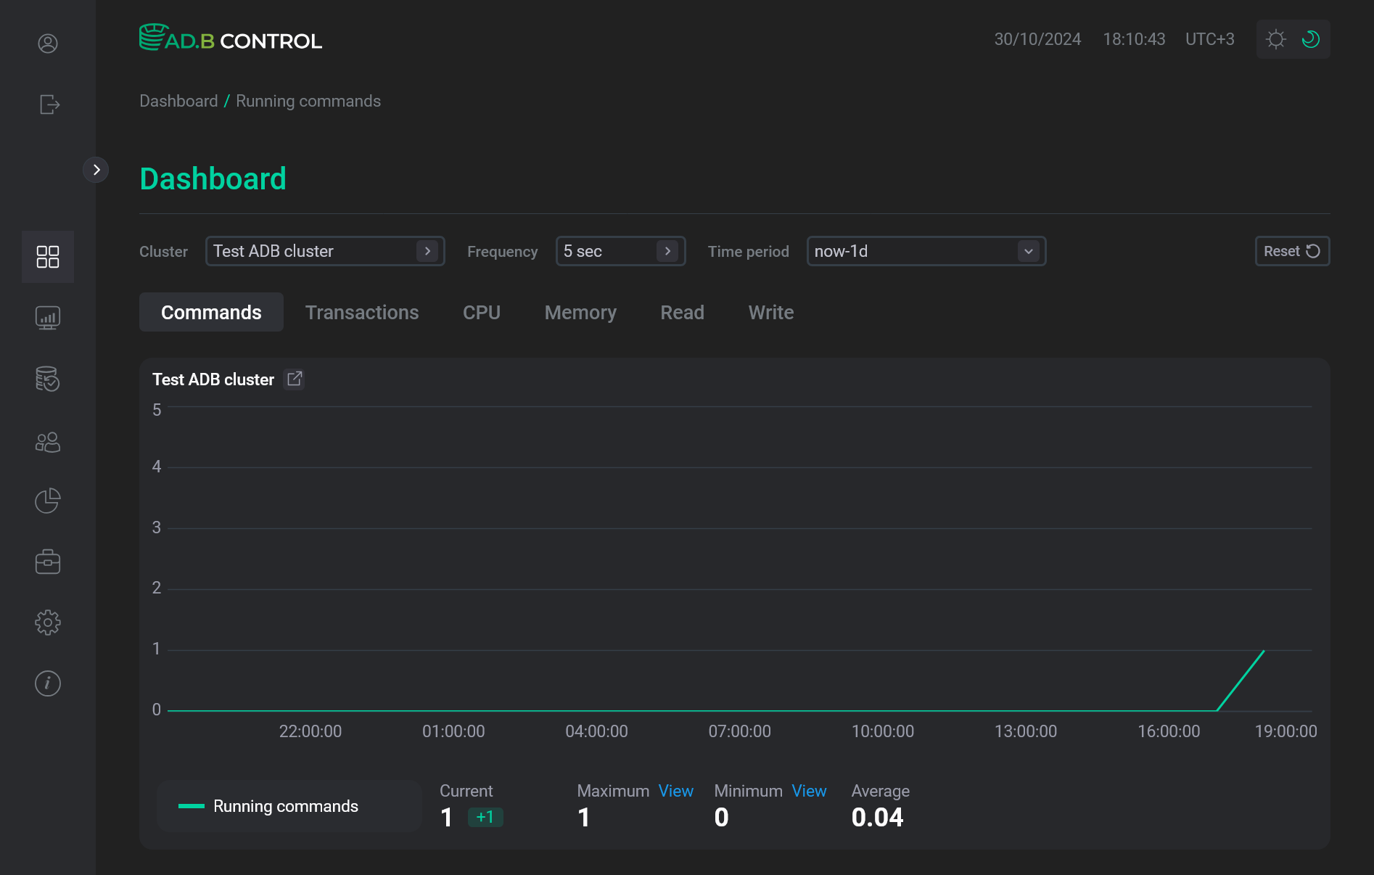The width and height of the screenshot is (1374, 875).
Task: Click the ADB Control logo
Action: click(231, 38)
